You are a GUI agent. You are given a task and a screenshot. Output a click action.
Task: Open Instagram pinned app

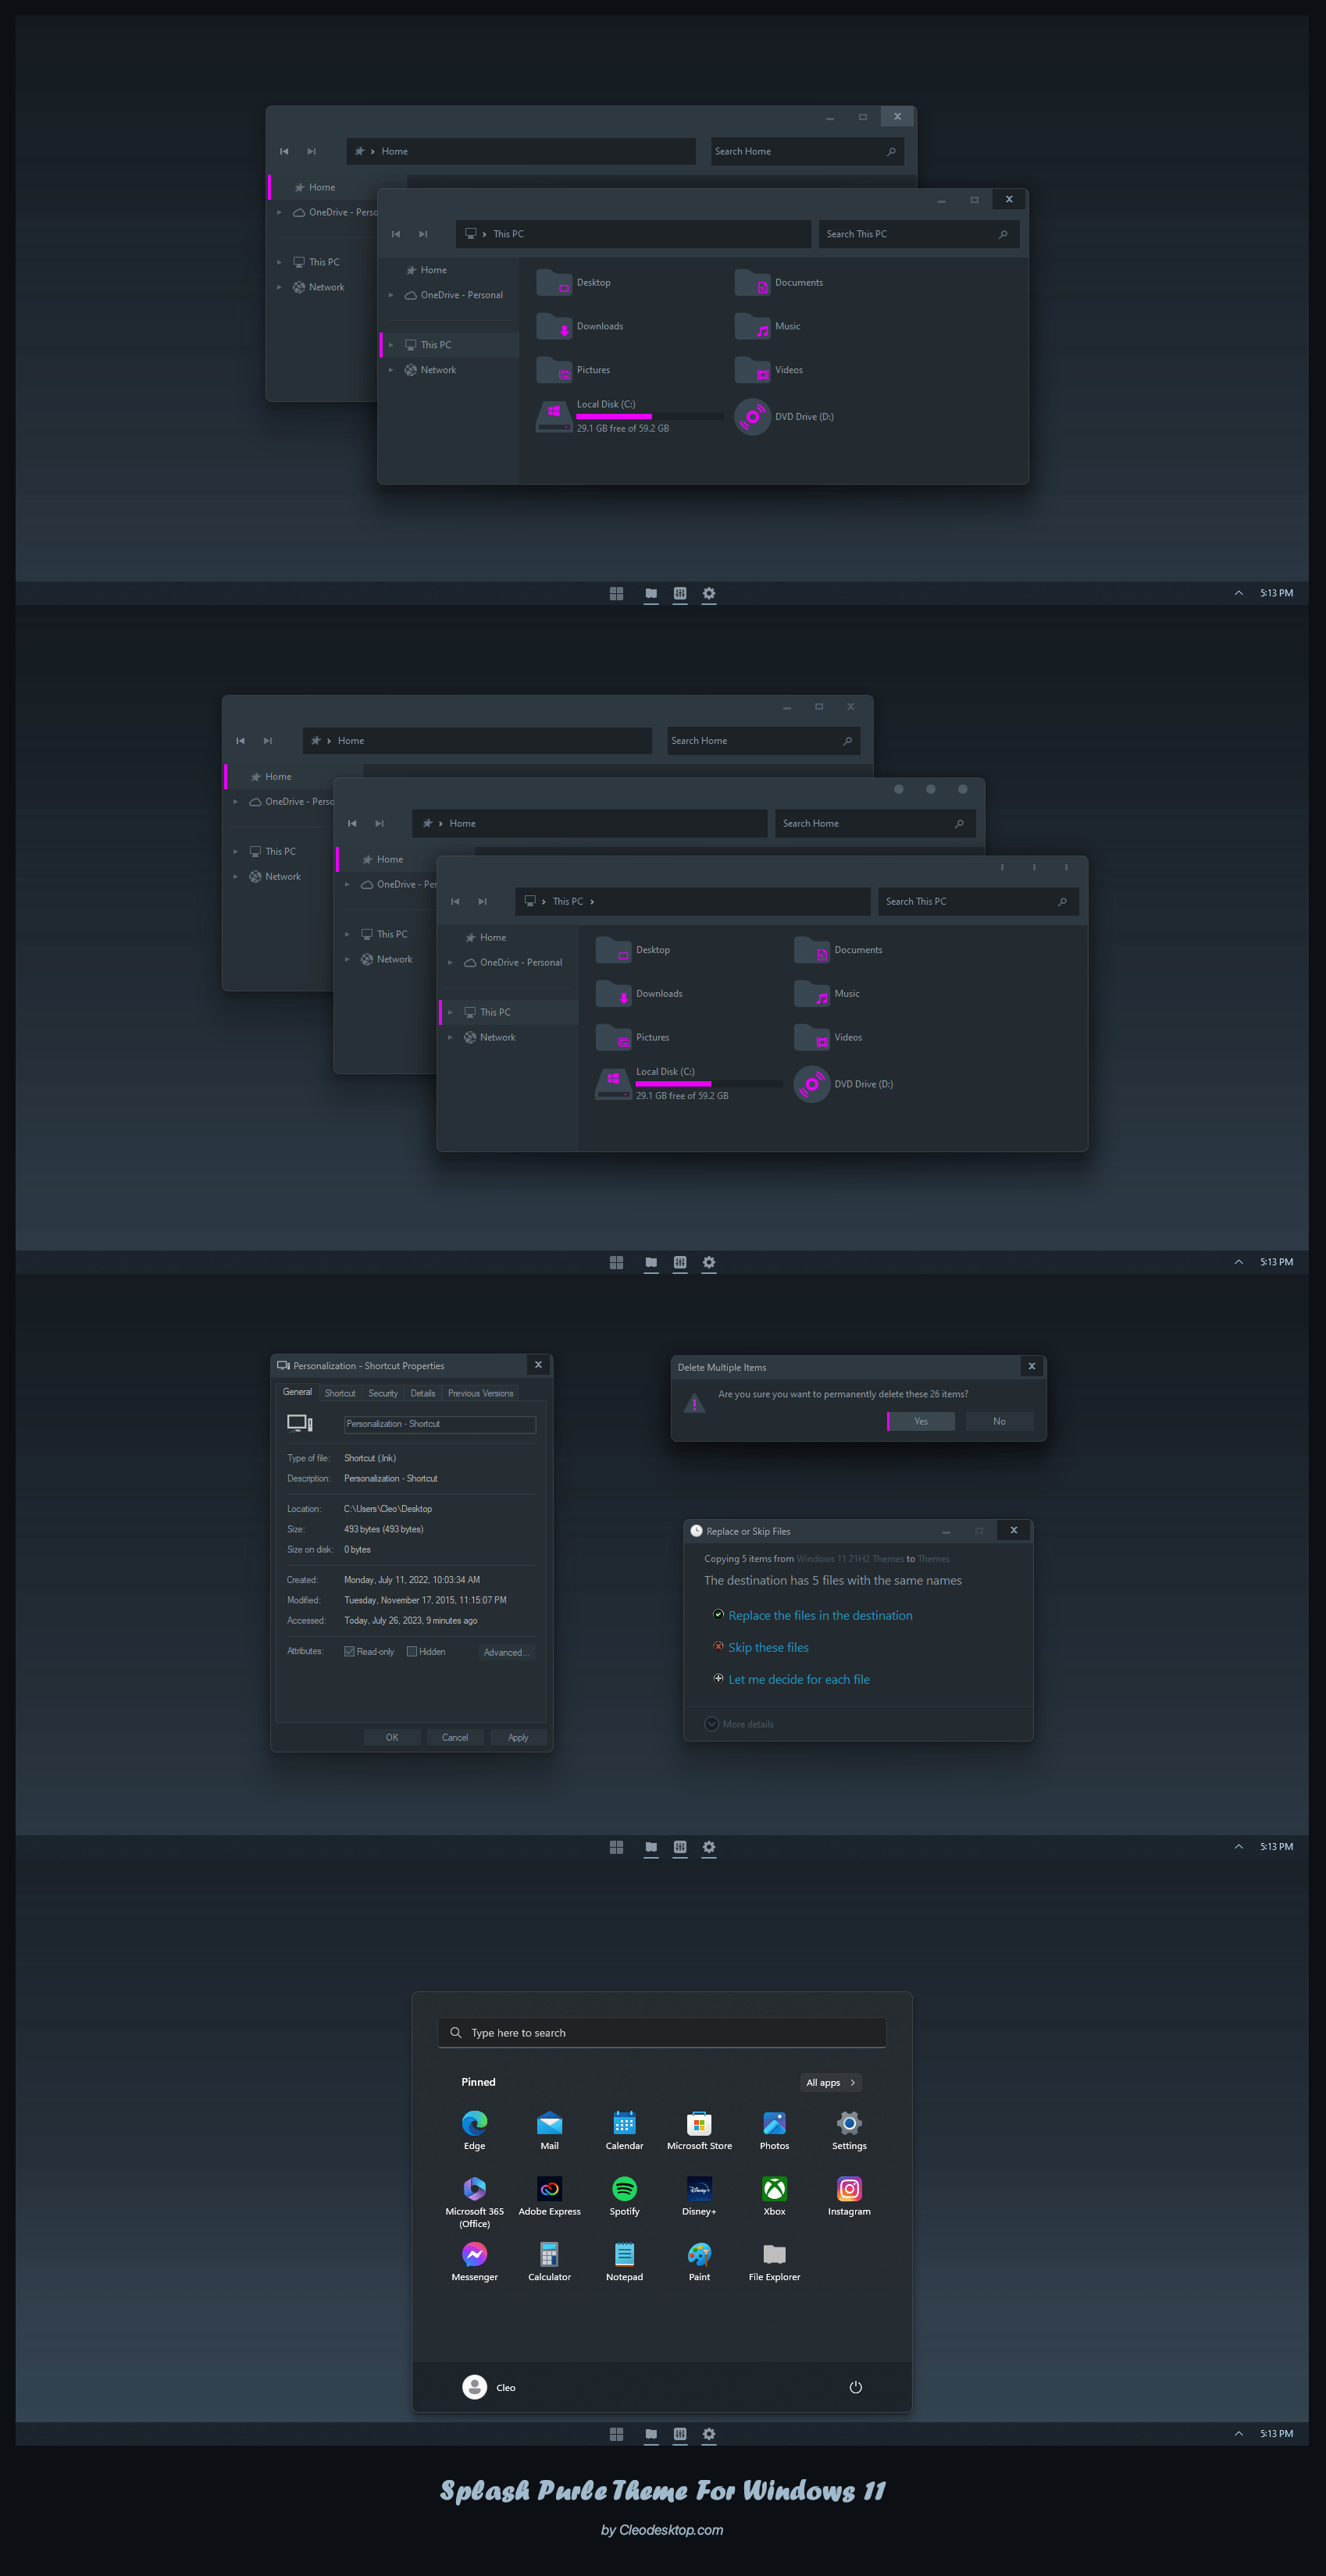849,2189
